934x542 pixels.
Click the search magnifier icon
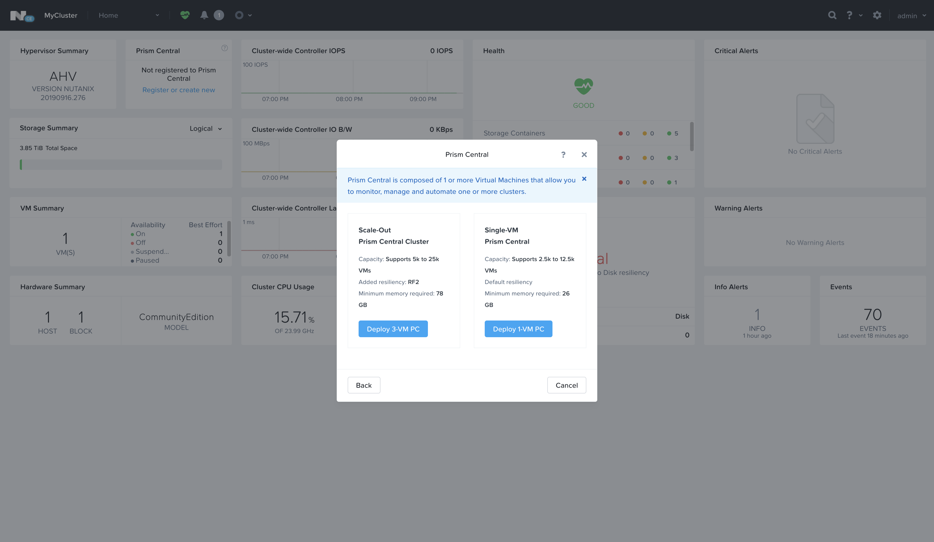832,15
